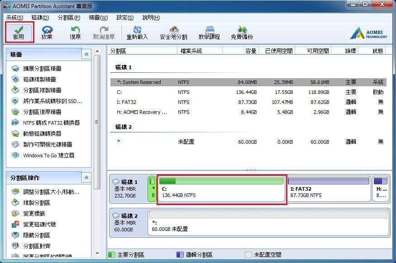Select the 隱藏分割區 operation
Screen dimensions: 396x263
pos(31,235)
